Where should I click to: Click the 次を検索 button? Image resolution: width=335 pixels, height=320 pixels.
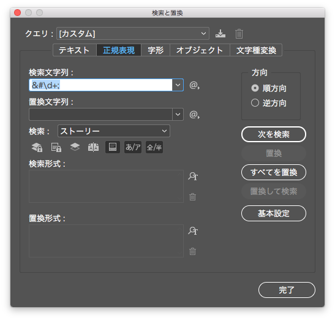click(x=274, y=134)
